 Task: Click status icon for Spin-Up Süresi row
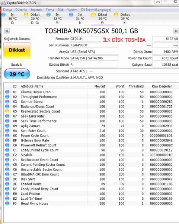[x=7, y=102]
